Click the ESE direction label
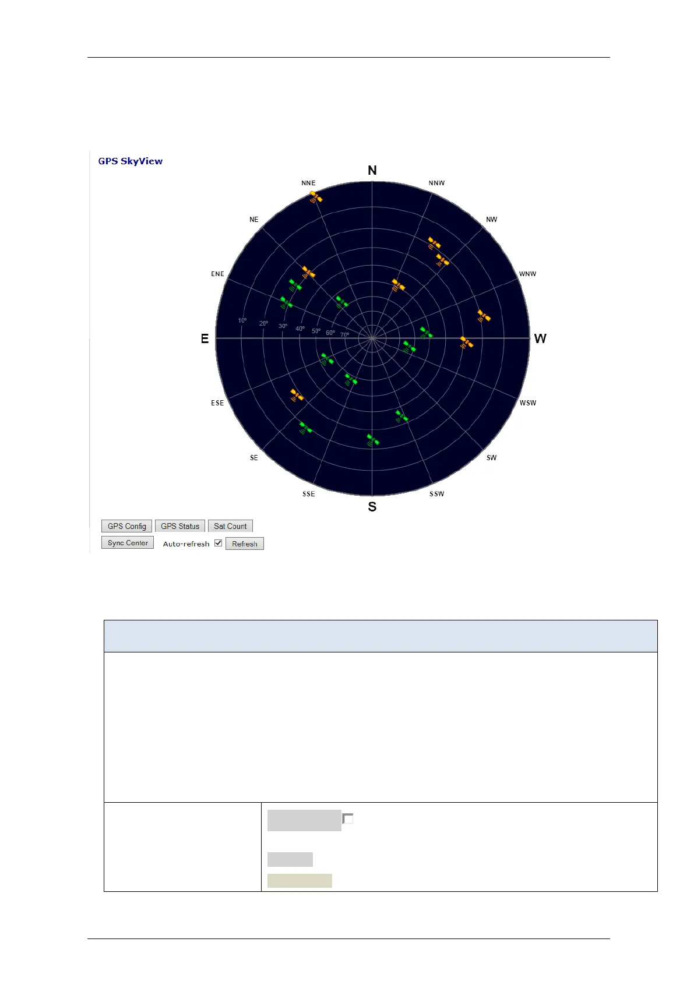This screenshot has width=694, height=981. click(x=217, y=403)
